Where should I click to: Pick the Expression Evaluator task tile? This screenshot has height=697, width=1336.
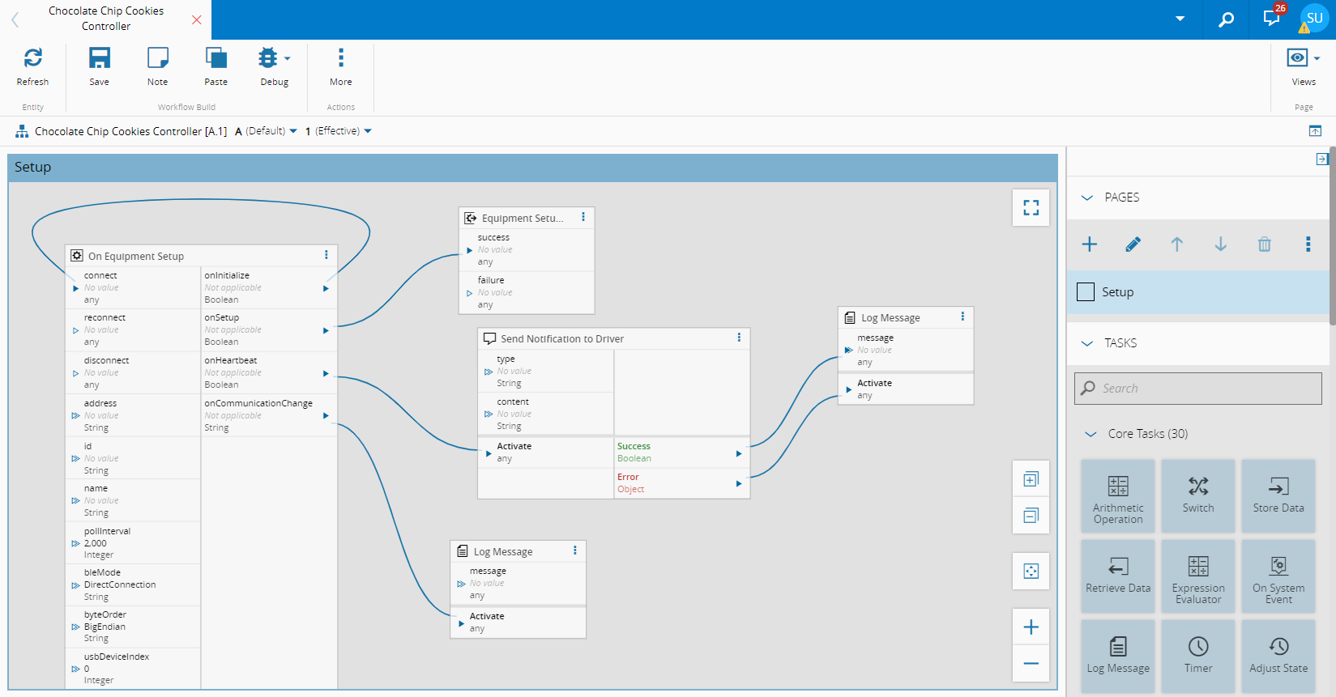click(1198, 576)
